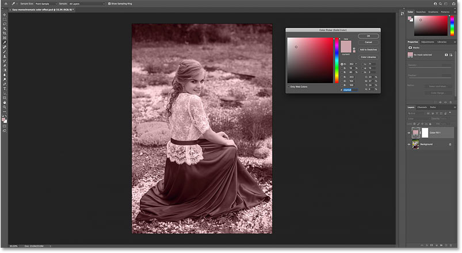Image resolution: width=462 pixels, height=253 pixels.
Task: Check the Only Web Colors option
Action: click(x=289, y=87)
